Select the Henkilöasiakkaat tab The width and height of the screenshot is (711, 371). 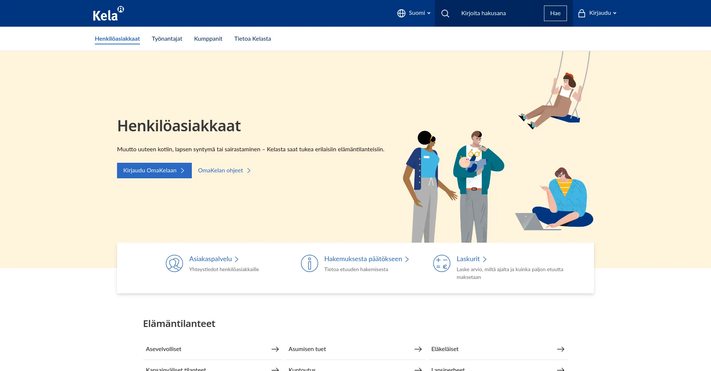(x=117, y=39)
